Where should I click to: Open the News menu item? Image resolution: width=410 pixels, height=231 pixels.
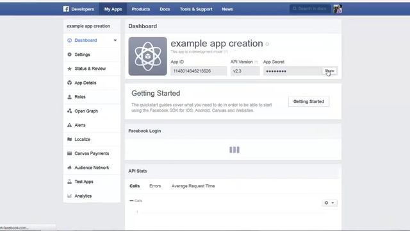(227, 9)
